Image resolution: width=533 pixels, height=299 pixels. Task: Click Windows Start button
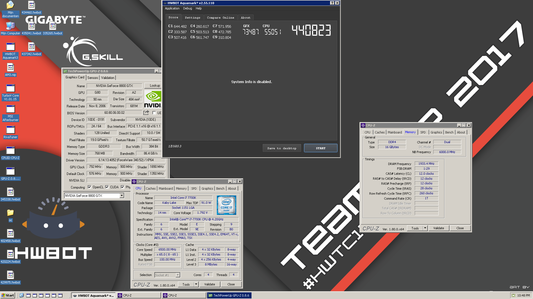click(x=7, y=295)
